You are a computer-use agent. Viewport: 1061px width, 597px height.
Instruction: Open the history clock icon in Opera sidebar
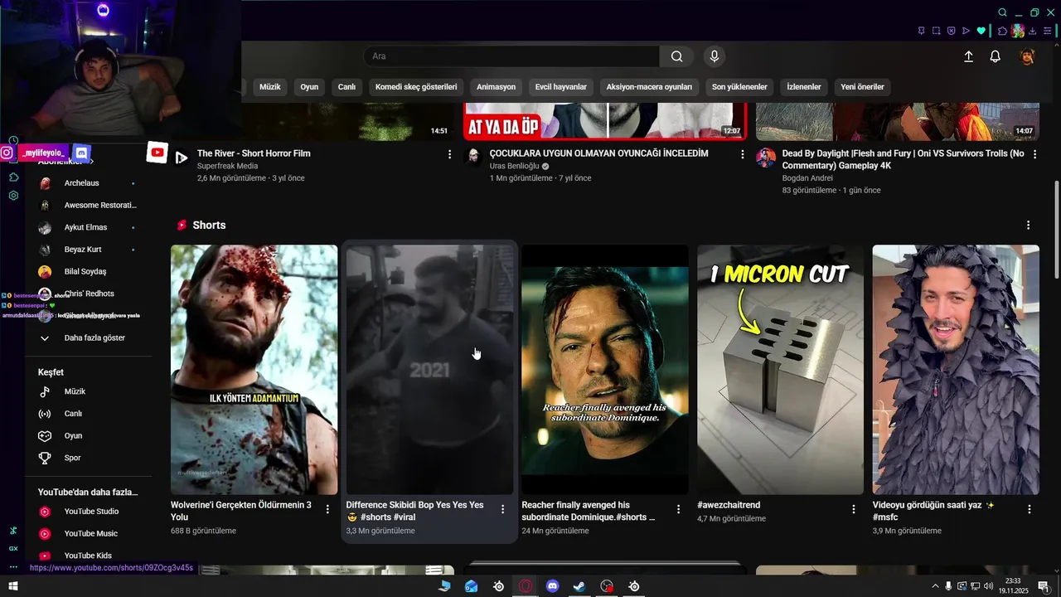click(13, 141)
